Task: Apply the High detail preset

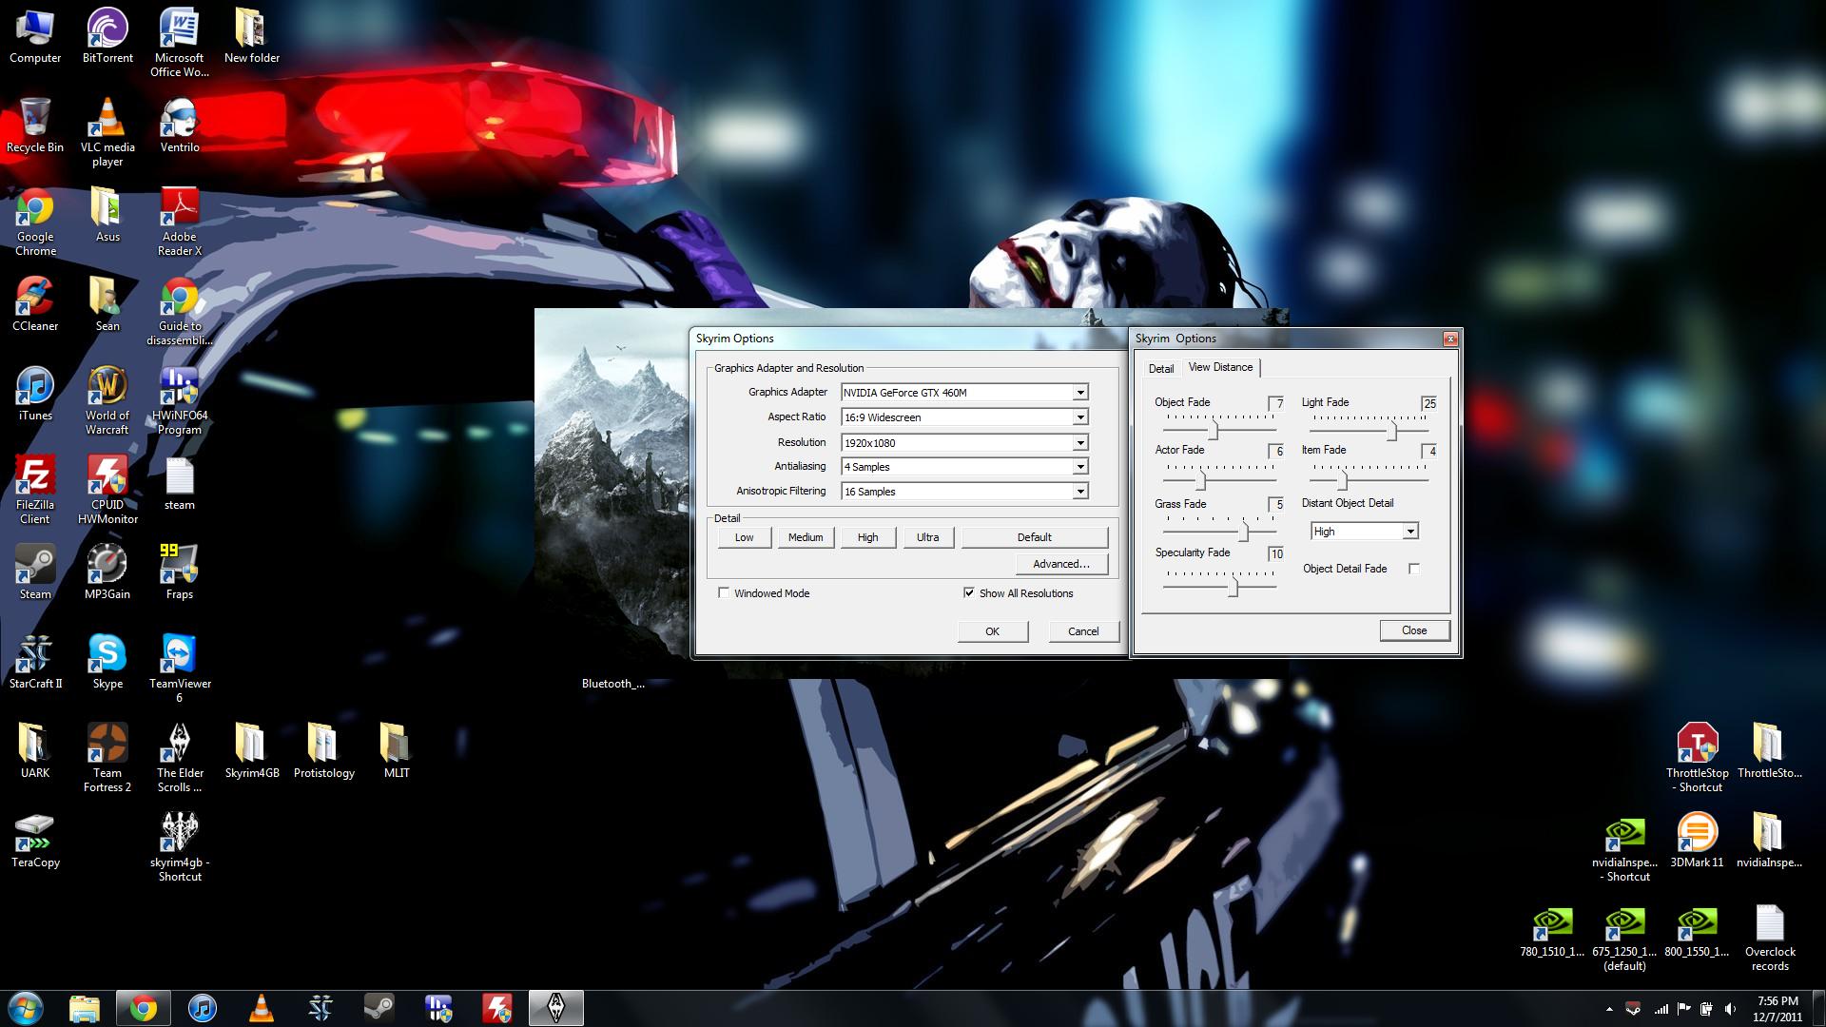Action: pos(867,537)
